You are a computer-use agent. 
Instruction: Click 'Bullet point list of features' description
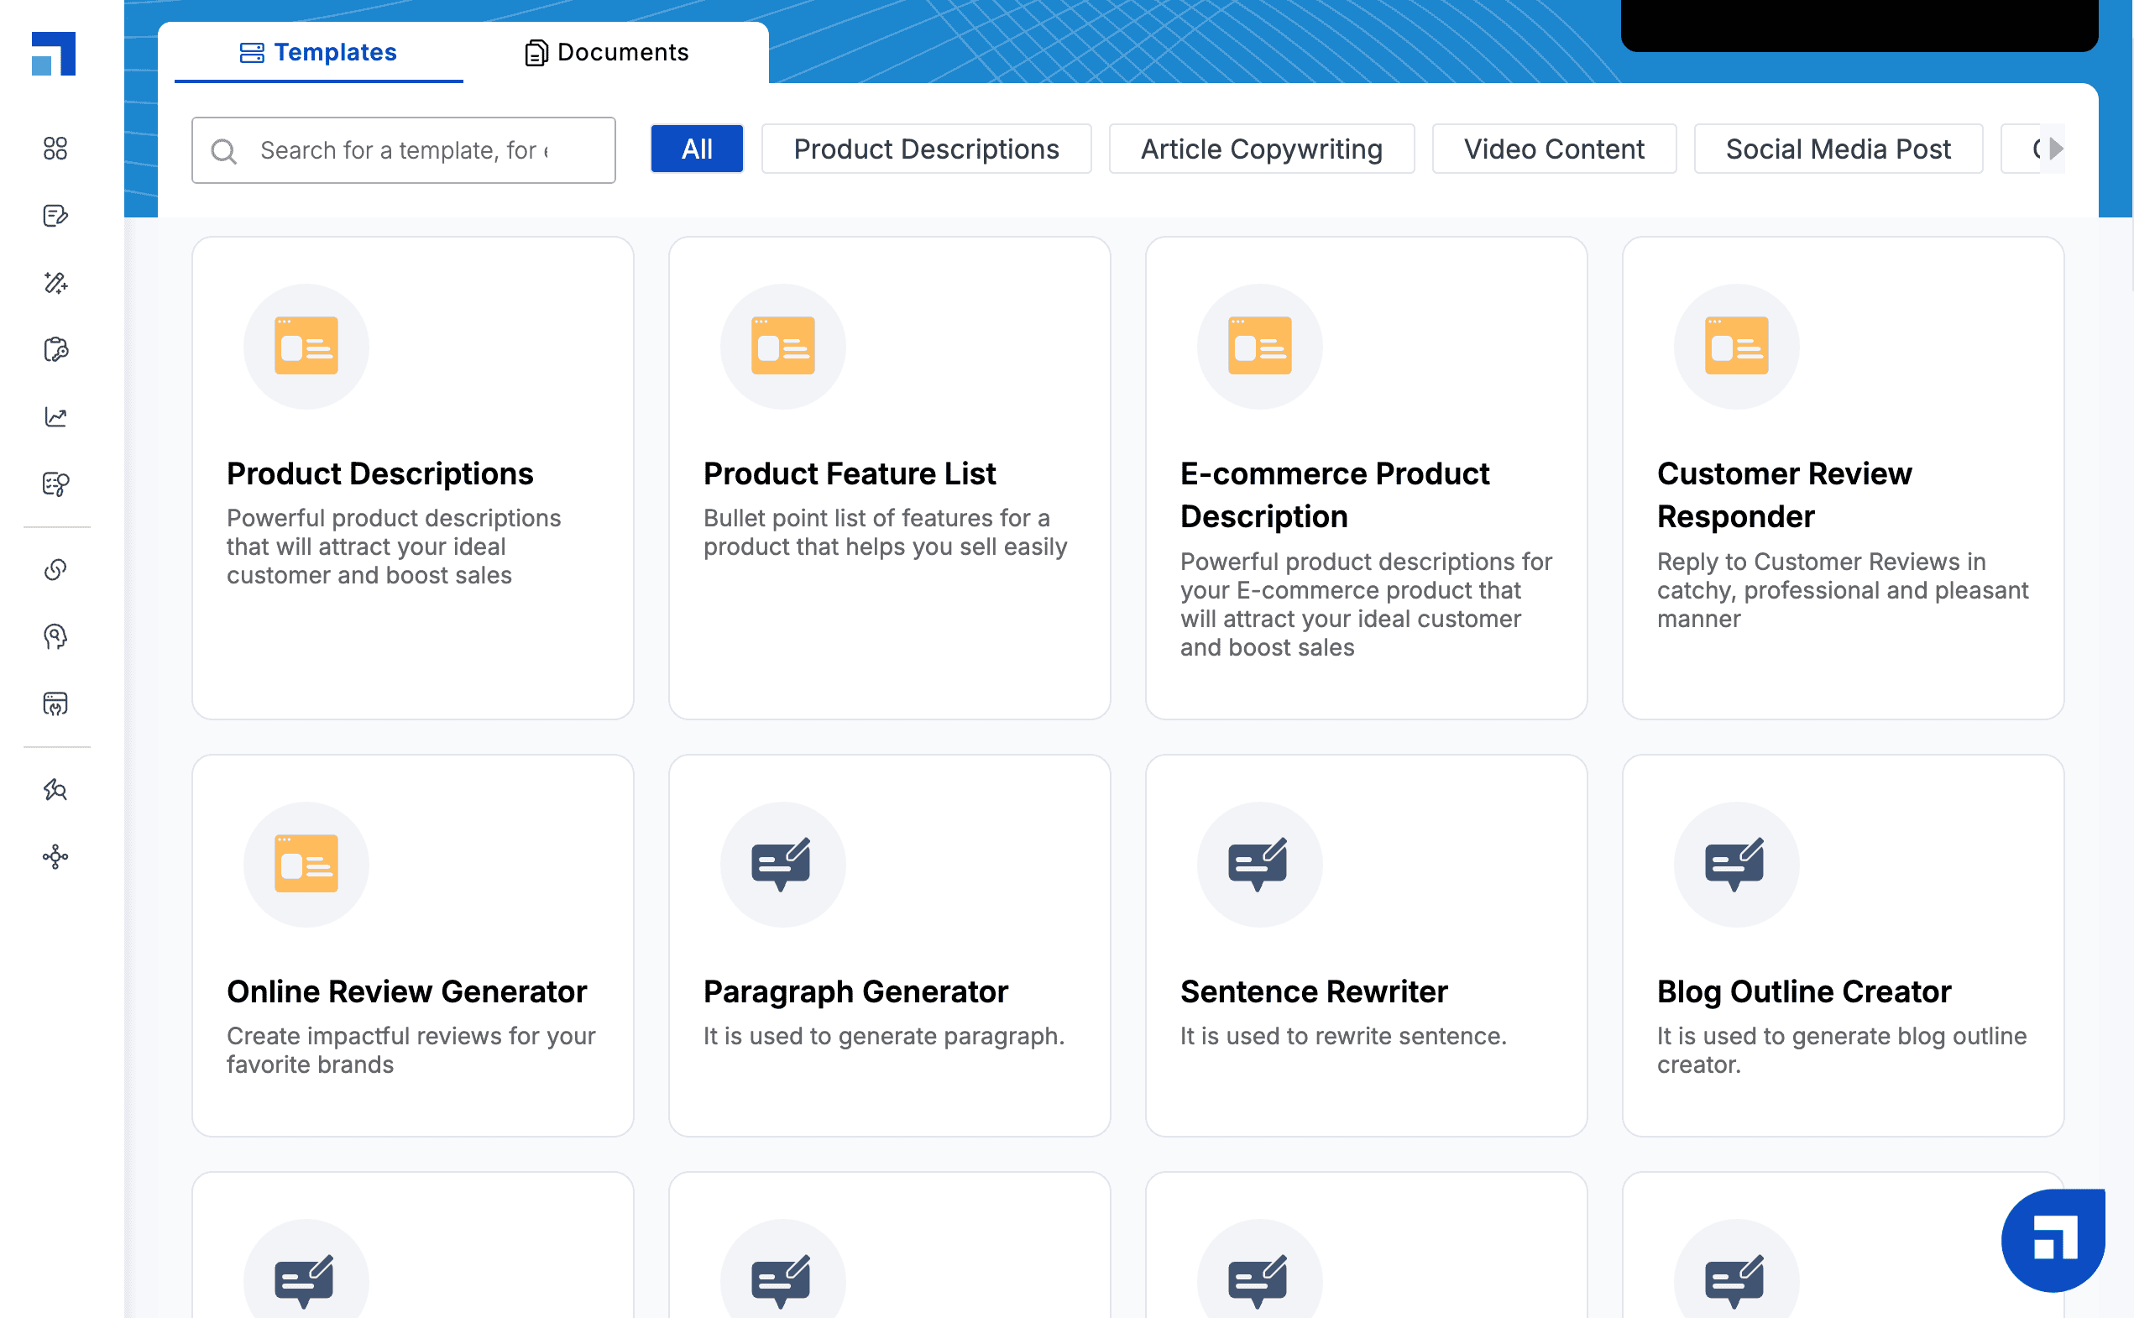[x=885, y=531]
